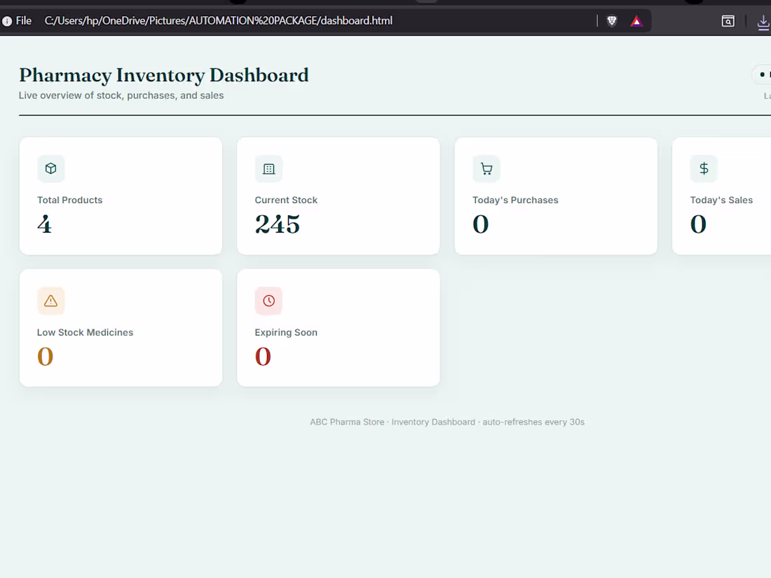Open the Brave Shields lion icon
This screenshot has width=771, height=578.
click(x=612, y=20)
